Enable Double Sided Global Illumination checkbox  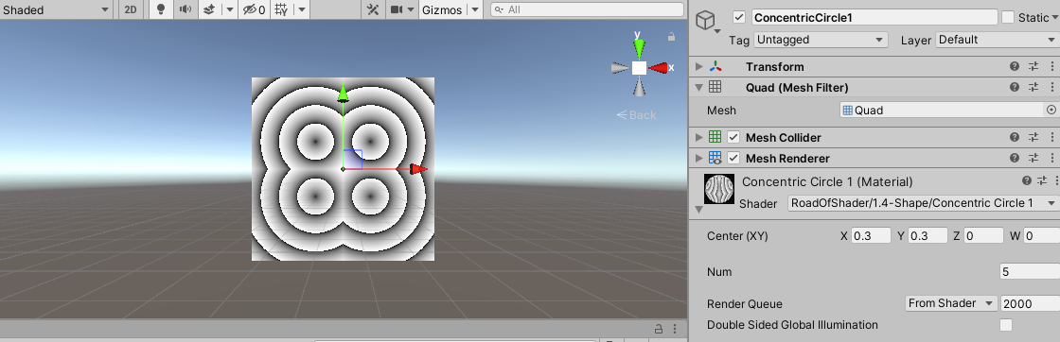pos(1006,324)
